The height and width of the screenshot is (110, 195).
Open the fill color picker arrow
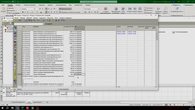[x=39, y=12]
